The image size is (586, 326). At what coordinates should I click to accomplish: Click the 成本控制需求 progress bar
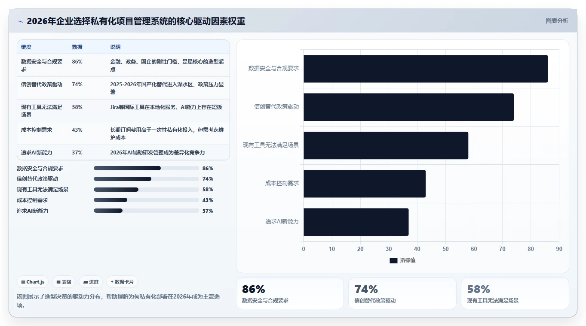click(x=146, y=200)
